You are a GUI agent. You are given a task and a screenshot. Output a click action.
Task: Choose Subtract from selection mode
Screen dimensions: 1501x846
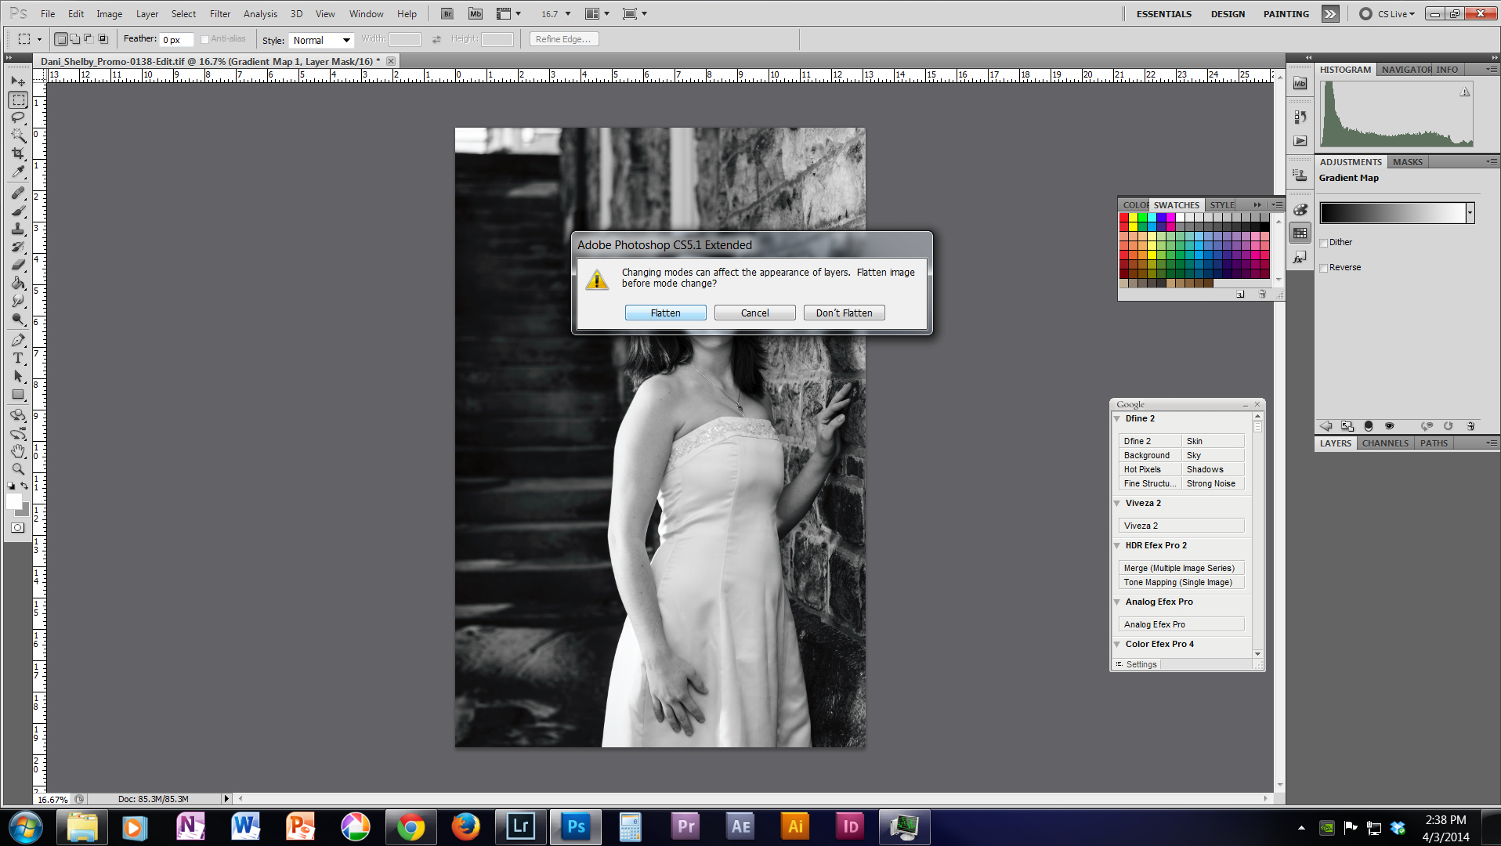point(89,39)
